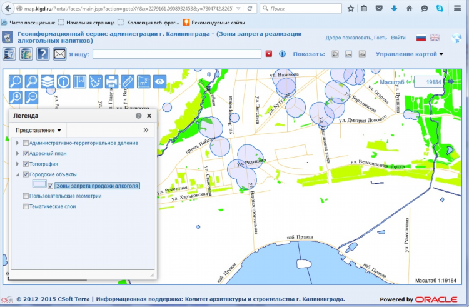Open Firefox downloads arrow
This screenshot has width=469, height=307.
(394, 8)
